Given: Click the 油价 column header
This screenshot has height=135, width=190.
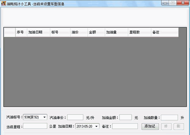Looking at the screenshot, I should (x=79, y=32).
